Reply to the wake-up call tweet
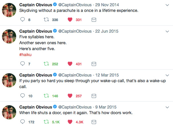 pyautogui.click(x=22, y=96)
